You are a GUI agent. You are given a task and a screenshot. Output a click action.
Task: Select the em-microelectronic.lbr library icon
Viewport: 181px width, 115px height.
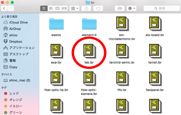(122, 24)
